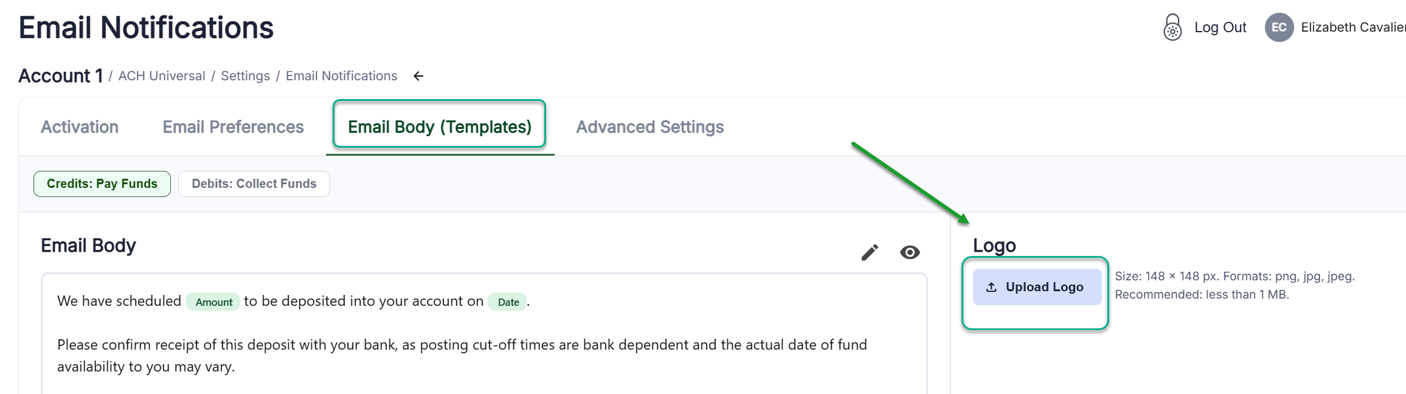Toggle the eye preview icon
This screenshot has width=1406, height=394.
pos(910,252)
